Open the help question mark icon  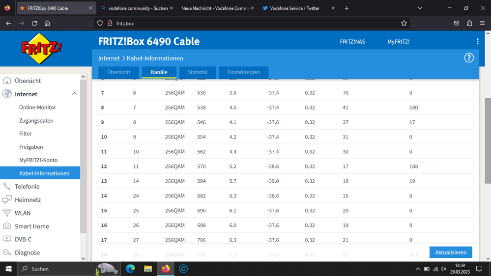468,58
